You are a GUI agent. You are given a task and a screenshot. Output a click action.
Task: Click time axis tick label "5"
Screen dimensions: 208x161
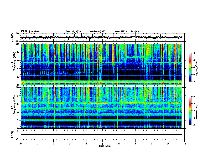103,144
